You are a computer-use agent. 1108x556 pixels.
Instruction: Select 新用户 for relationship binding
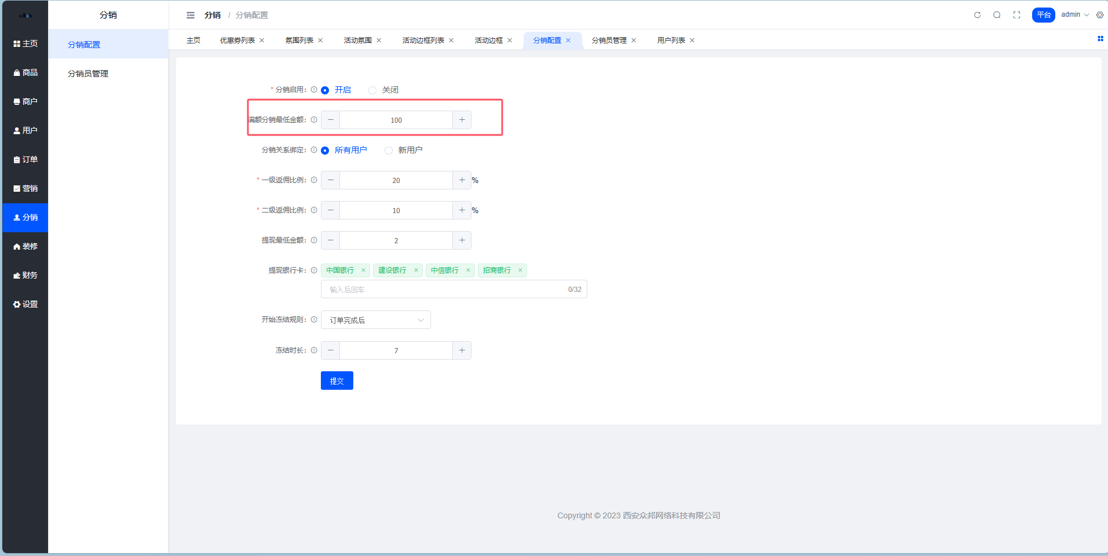389,151
